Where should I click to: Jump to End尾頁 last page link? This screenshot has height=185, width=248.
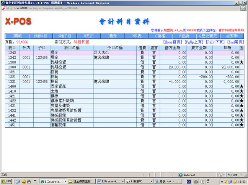[236, 41]
